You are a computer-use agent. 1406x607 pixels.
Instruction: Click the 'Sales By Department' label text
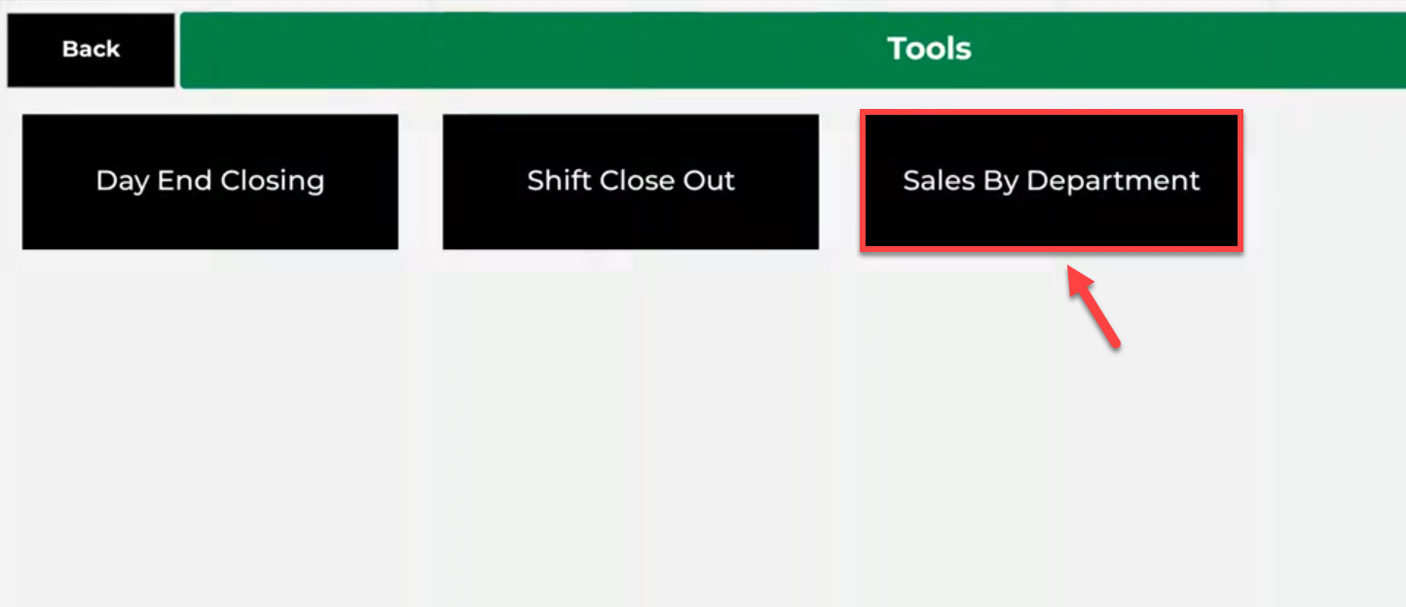click(1051, 181)
